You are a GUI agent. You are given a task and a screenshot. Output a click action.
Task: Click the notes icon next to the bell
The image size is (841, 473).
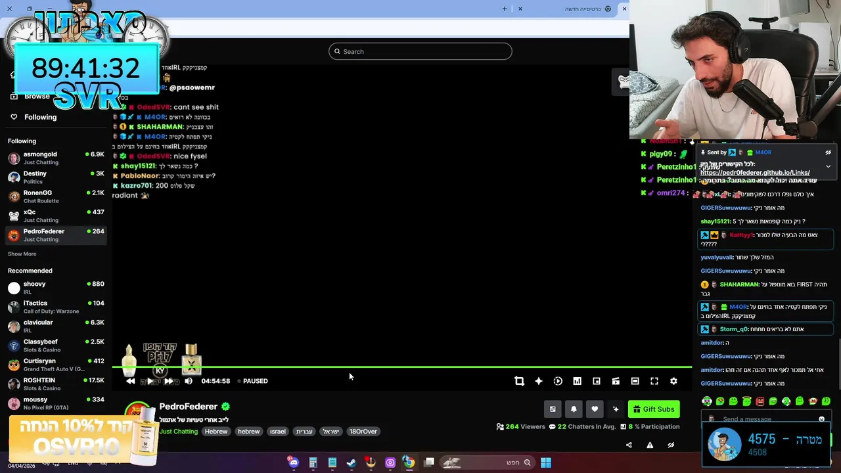[x=553, y=409]
